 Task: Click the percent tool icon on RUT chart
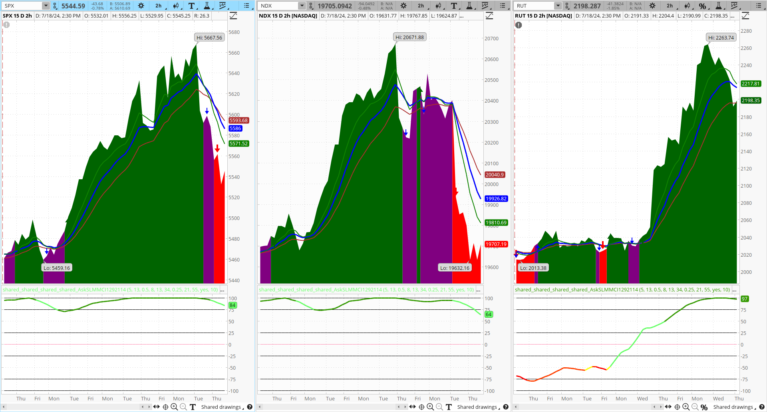702,6
